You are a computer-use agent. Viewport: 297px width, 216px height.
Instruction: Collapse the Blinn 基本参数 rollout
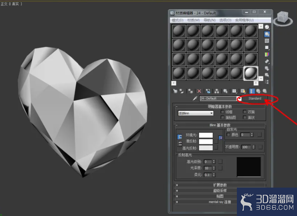coord(220,125)
